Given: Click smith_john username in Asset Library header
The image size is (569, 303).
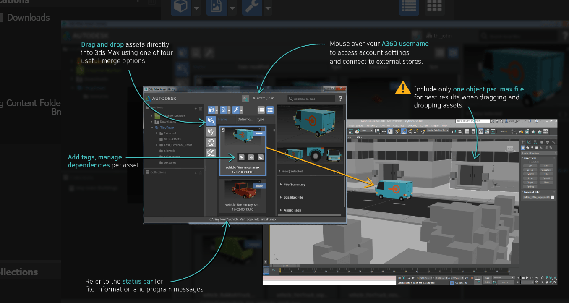Looking at the screenshot, I should click(265, 99).
